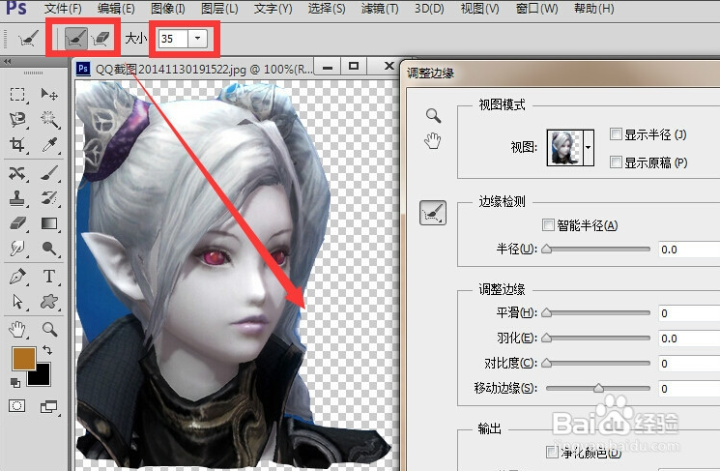Viewport: 720px width, 471px height.
Task: Select the Magic Wand tool
Action: coord(49,120)
